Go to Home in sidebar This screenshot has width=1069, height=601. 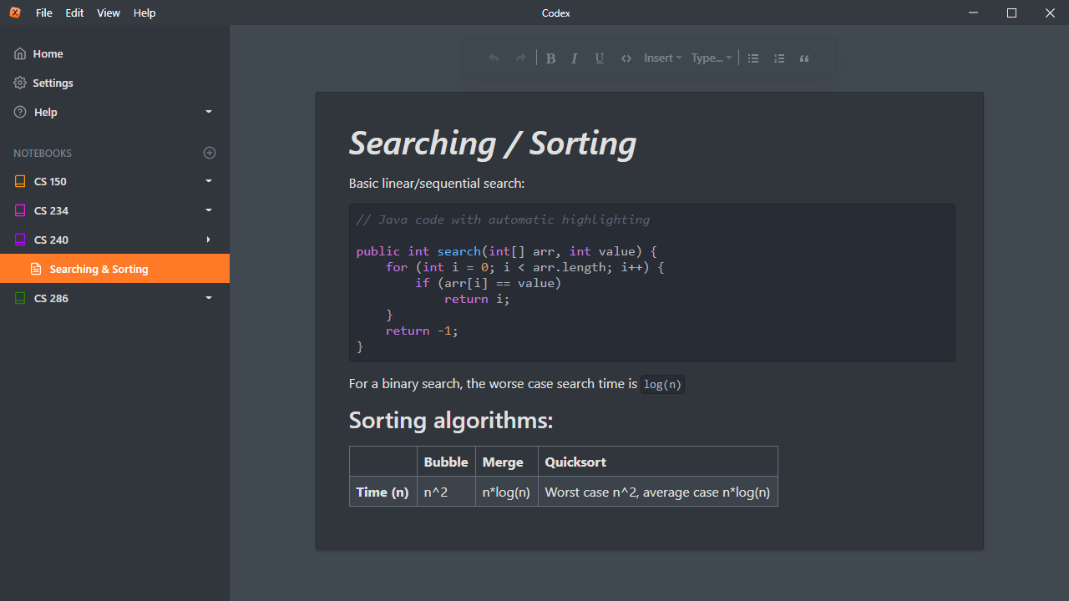coord(48,53)
